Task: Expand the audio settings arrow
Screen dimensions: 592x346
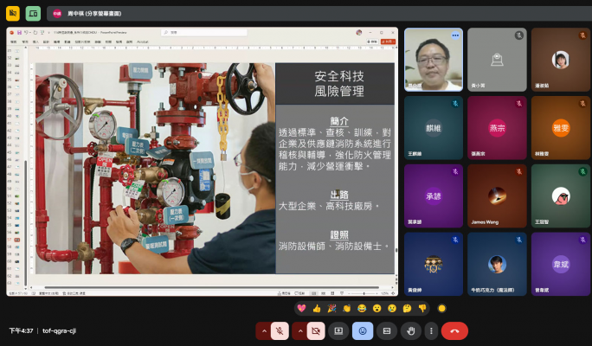Action: pos(263,330)
